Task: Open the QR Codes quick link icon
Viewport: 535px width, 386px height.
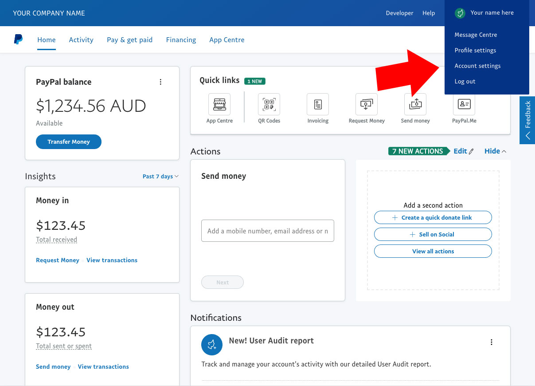Action: click(x=269, y=104)
